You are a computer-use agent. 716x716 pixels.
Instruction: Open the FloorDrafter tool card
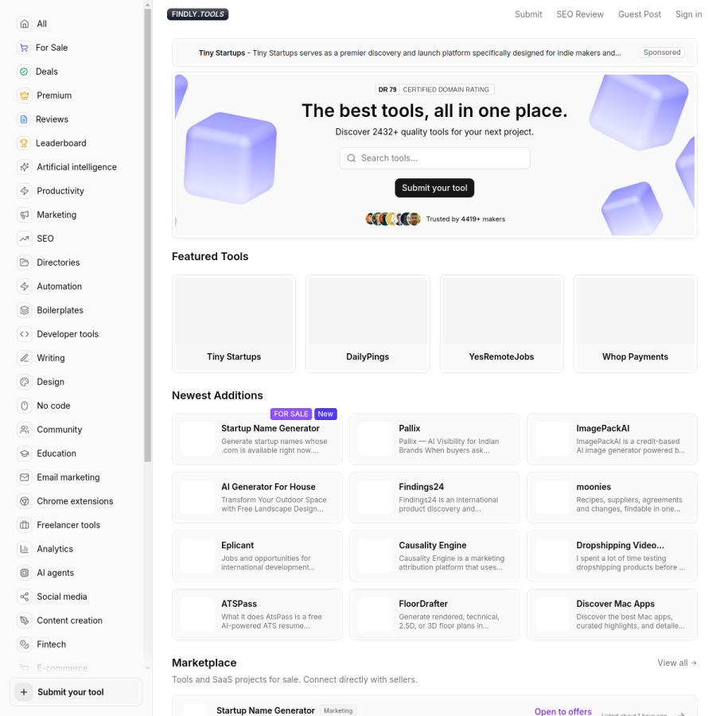click(434, 614)
